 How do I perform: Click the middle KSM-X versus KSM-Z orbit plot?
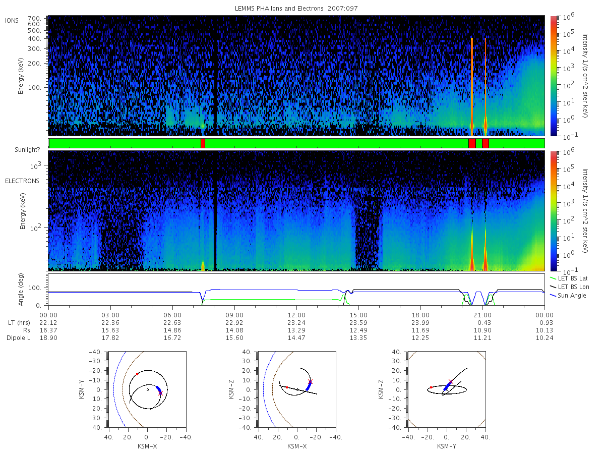pos(296,389)
